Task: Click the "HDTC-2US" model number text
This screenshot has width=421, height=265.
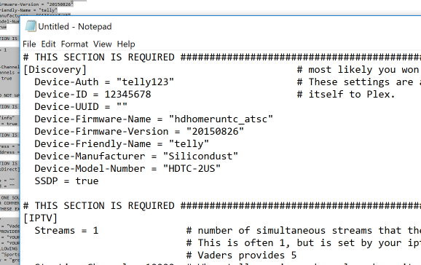Action: [x=192, y=168]
